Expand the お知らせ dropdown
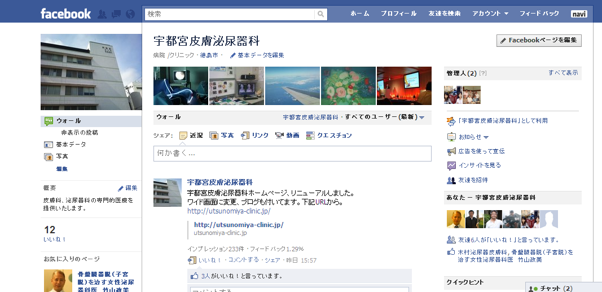Viewport: 602px width, 292px height. 473,137
